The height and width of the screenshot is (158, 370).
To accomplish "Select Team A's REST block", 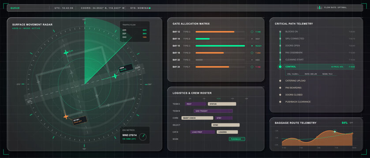I will (x=196, y=104).
